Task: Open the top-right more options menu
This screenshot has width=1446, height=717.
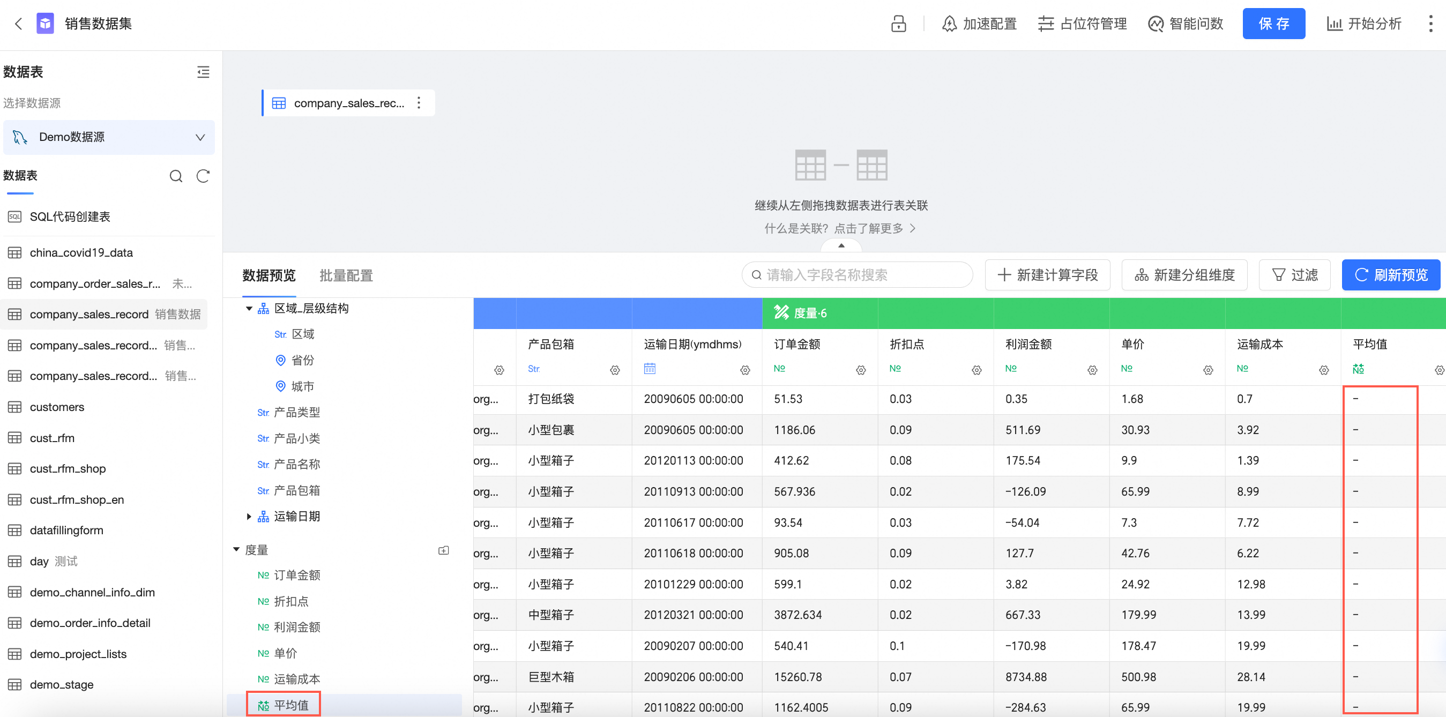Action: tap(1430, 24)
